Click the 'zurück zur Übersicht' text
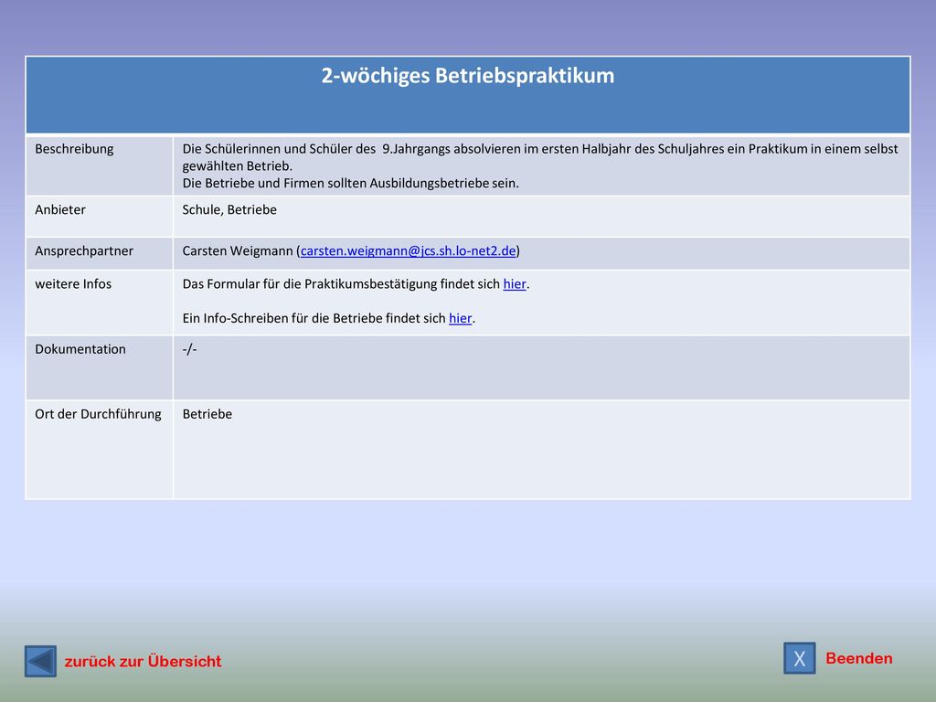The height and width of the screenshot is (702, 936). pos(143,662)
